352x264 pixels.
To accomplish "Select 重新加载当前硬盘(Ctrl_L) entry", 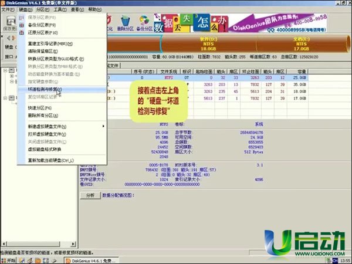I will [62, 160].
